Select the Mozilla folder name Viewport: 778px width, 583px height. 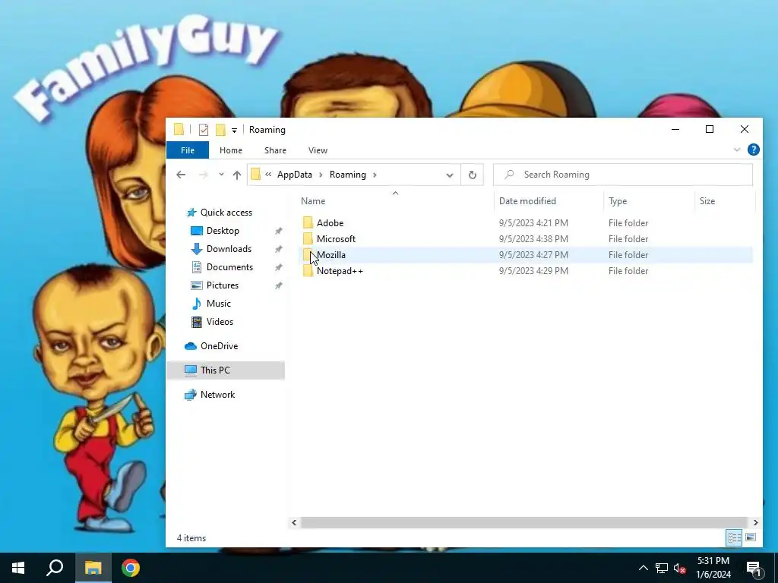click(331, 255)
